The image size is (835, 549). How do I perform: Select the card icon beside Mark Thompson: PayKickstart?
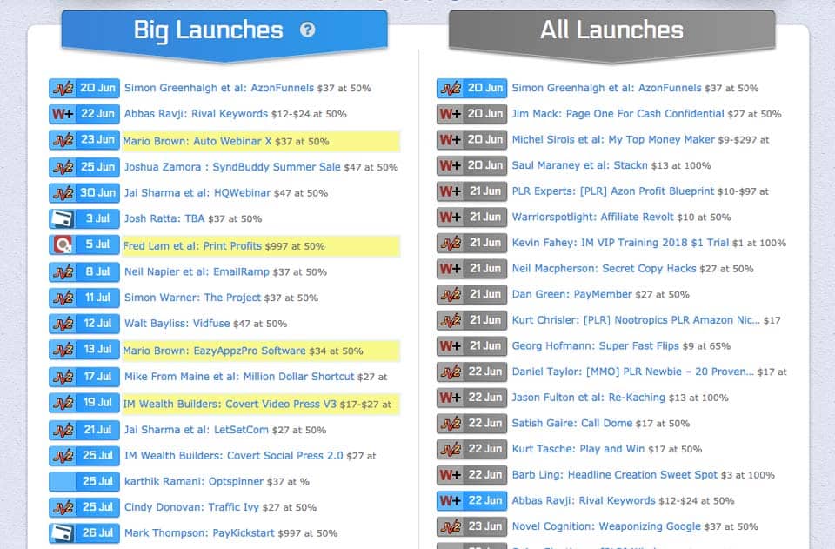click(x=59, y=533)
